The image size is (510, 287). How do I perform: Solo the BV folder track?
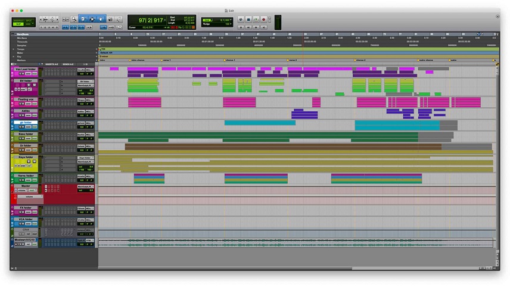[x=29, y=85]
